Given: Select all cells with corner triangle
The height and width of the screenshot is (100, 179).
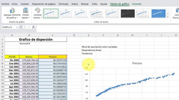Looking at the screenshot, I should point(3,35).
